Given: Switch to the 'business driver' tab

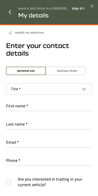Looking at the screenshot, I should tap(66, 71).
